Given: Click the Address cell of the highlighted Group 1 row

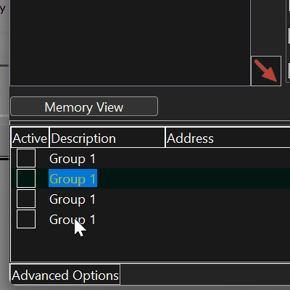Looking at the screenshot, I should (228, 178).
